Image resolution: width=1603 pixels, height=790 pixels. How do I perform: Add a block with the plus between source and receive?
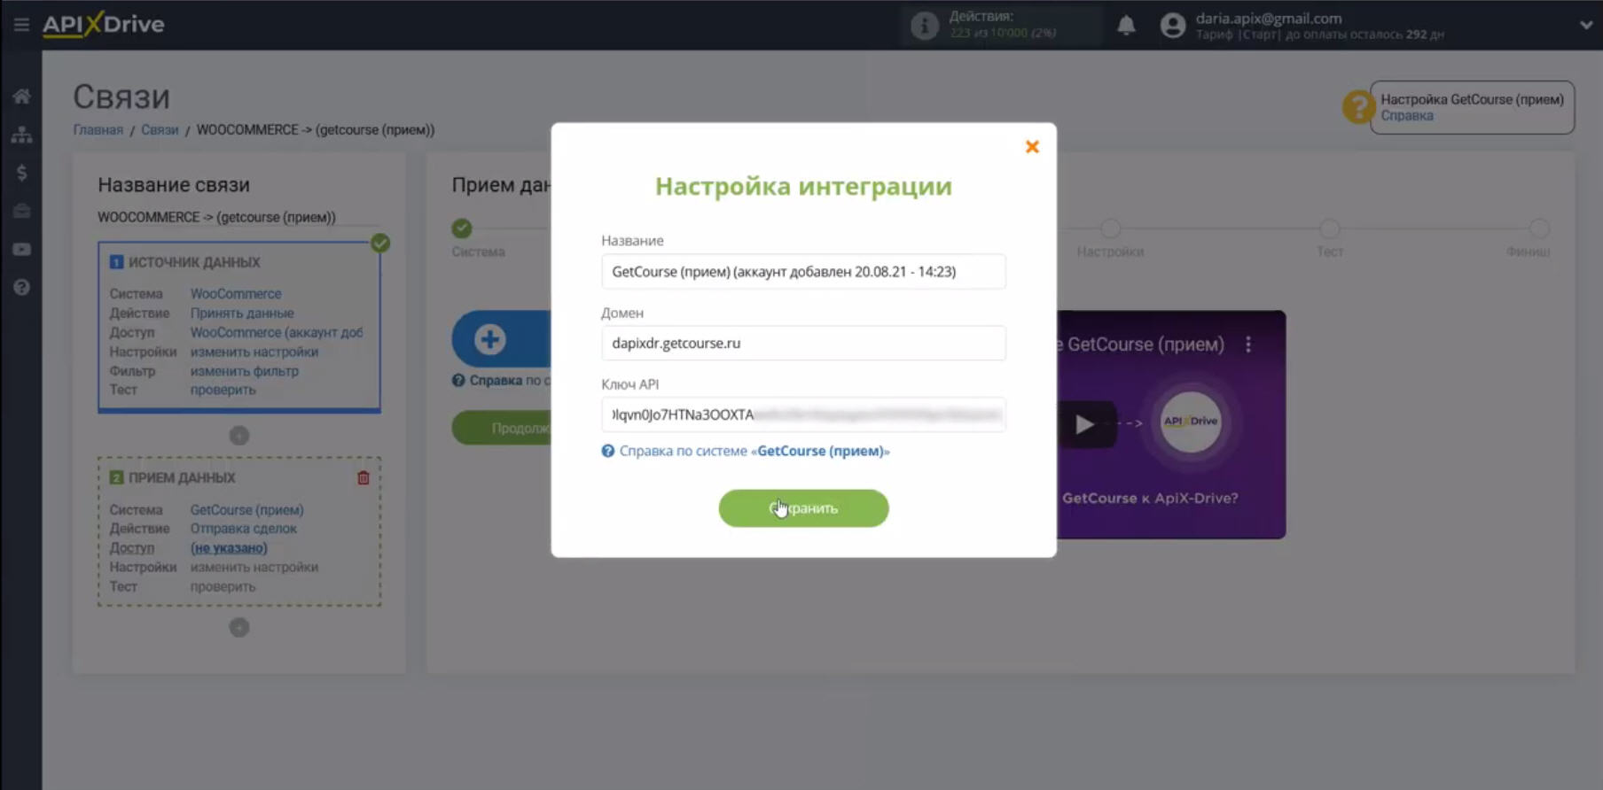pyautogui.click(x=239, y=436)
